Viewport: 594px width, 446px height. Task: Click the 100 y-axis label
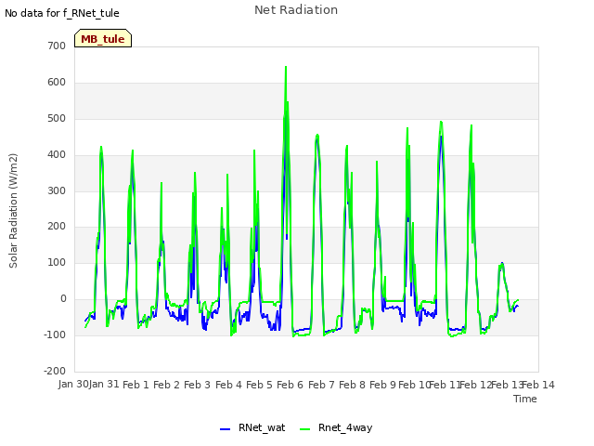point(57,262)
